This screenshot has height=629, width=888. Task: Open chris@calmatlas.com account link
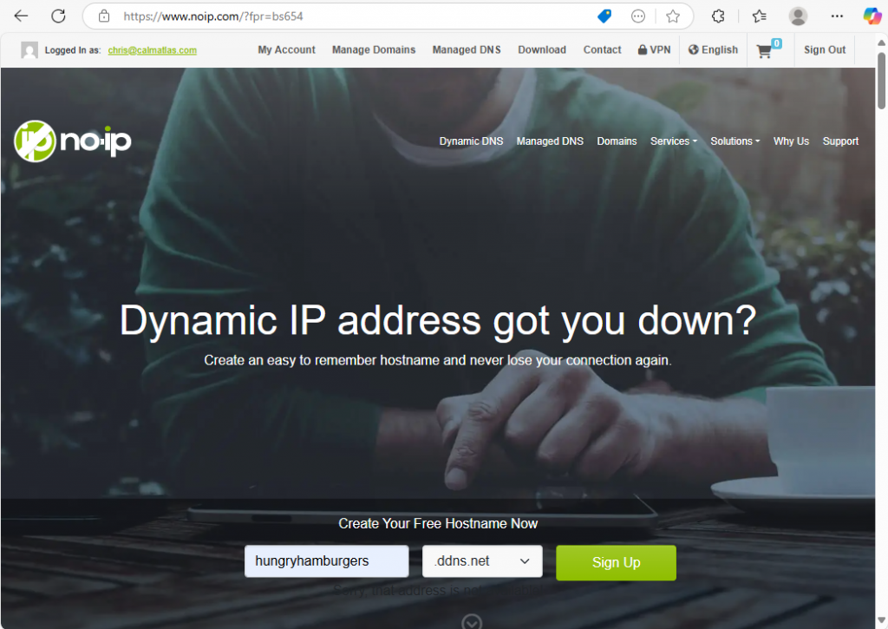pyautogui.click(x=153, y=49)
